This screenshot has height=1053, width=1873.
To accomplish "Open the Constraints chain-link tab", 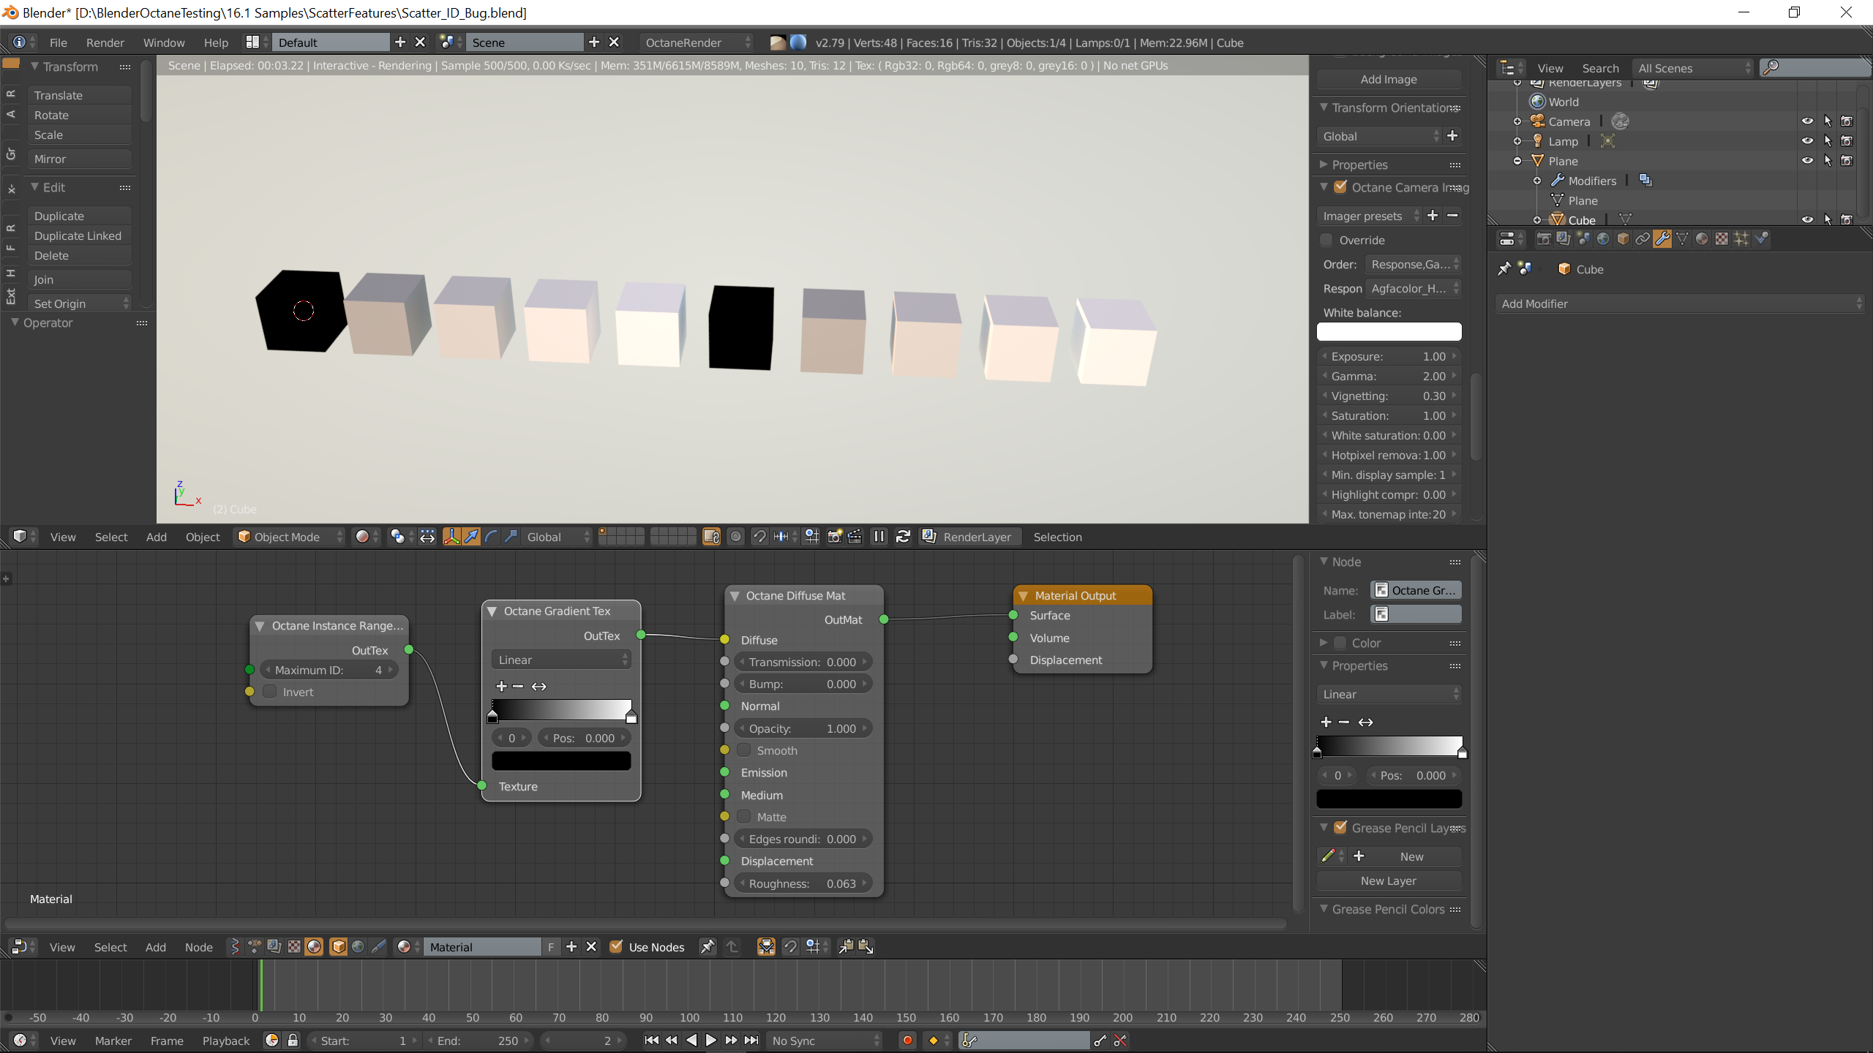I will click(1643, 238).
